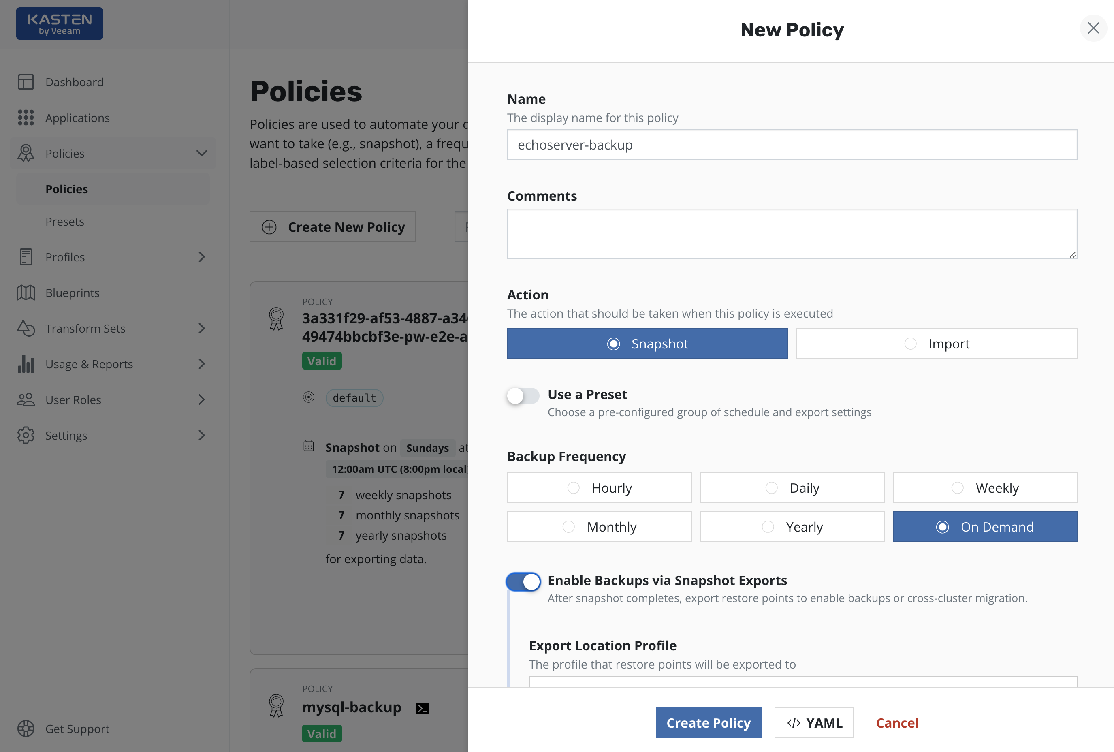Open the YAML view button
Viewport: 1114px width, 752px height.
(x=813, y=723)
